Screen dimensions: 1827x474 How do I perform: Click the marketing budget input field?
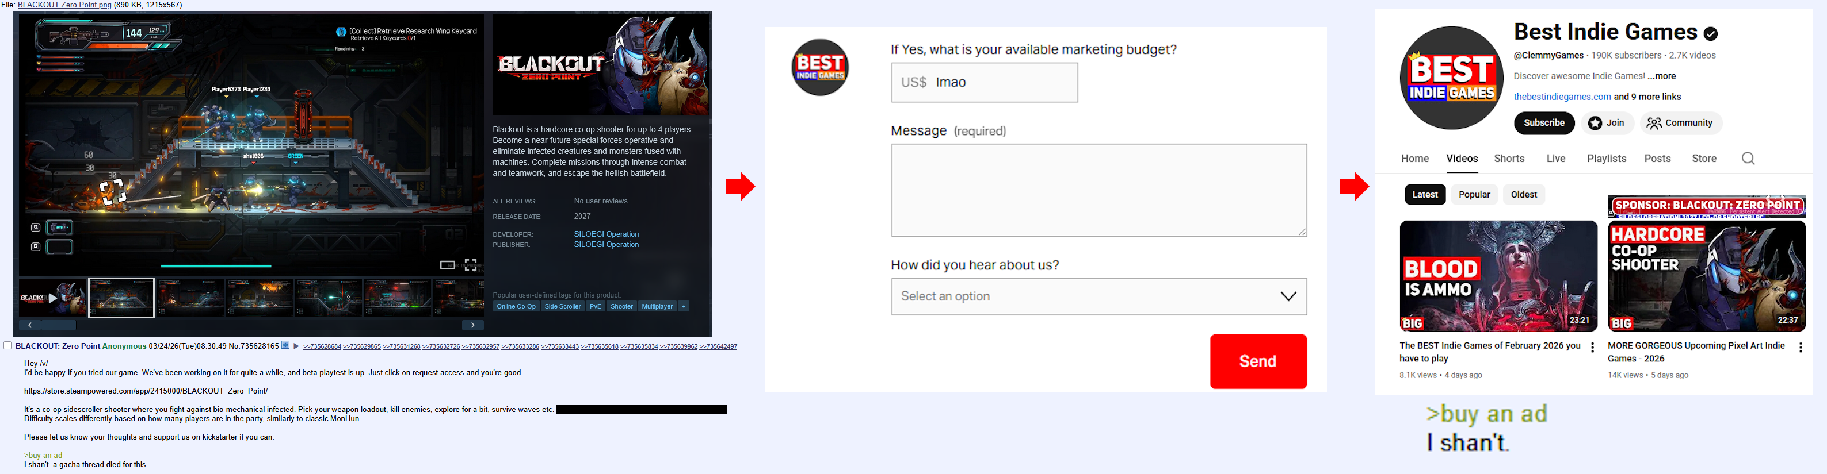pyautogui.click(x=985, y=83)
